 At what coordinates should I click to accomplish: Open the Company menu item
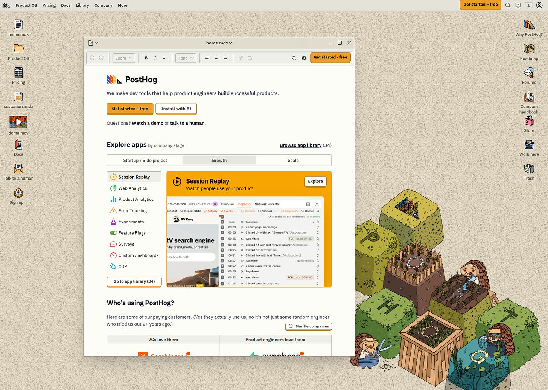tap(104, 5)
